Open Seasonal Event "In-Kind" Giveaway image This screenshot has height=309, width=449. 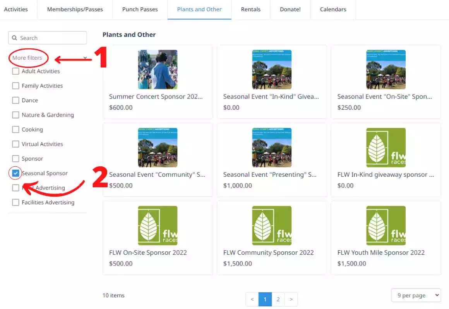pos(272,69)
